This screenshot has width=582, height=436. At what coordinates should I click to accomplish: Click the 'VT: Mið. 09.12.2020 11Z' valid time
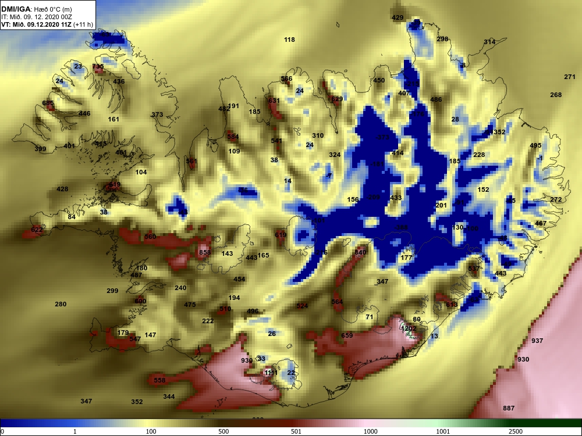pyautogui.click(x=36, y=25)
